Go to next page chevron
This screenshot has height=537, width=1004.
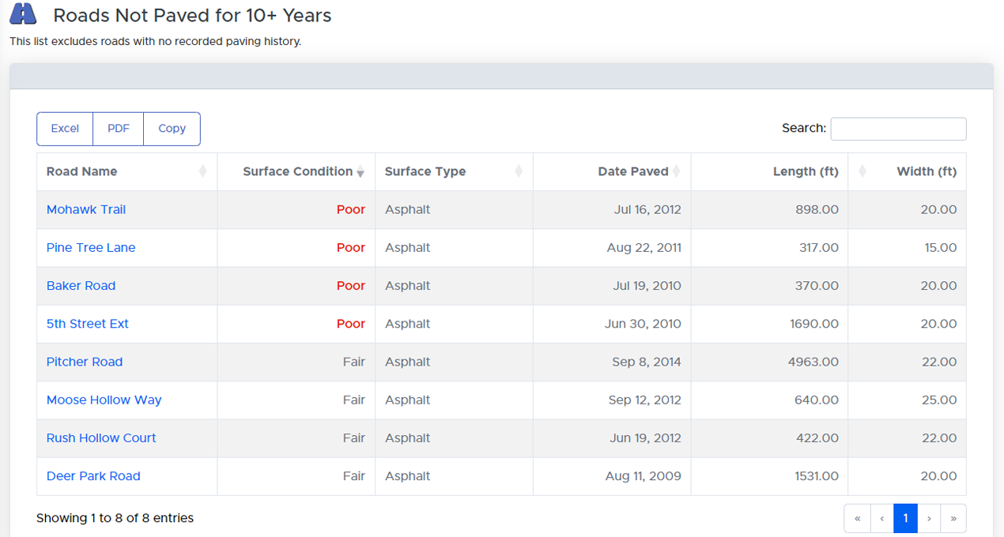pos(929,519)
